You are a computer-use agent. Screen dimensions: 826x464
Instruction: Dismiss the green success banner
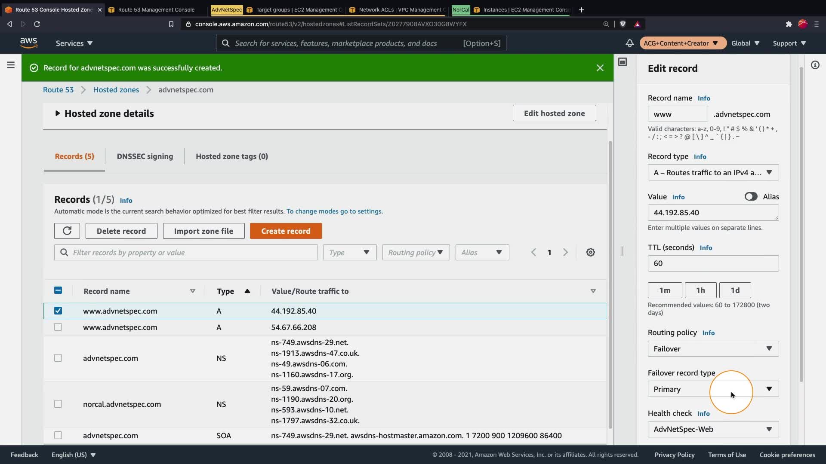600,68
